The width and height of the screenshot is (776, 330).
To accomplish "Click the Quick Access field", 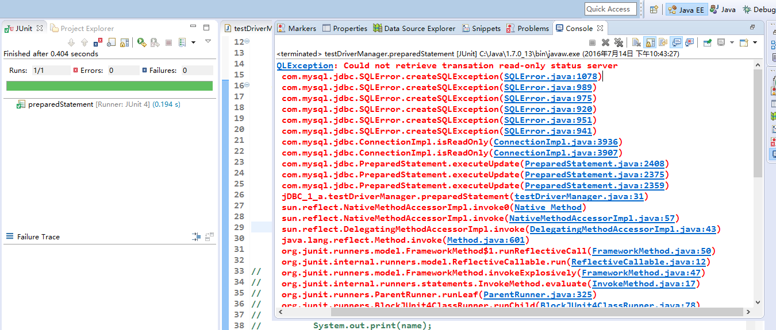I will (610, 9).
